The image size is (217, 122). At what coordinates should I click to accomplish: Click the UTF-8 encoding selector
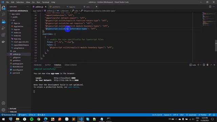pyautogui.click(x=176, y=115)
